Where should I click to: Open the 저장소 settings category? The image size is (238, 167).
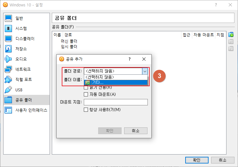(27, 49)
